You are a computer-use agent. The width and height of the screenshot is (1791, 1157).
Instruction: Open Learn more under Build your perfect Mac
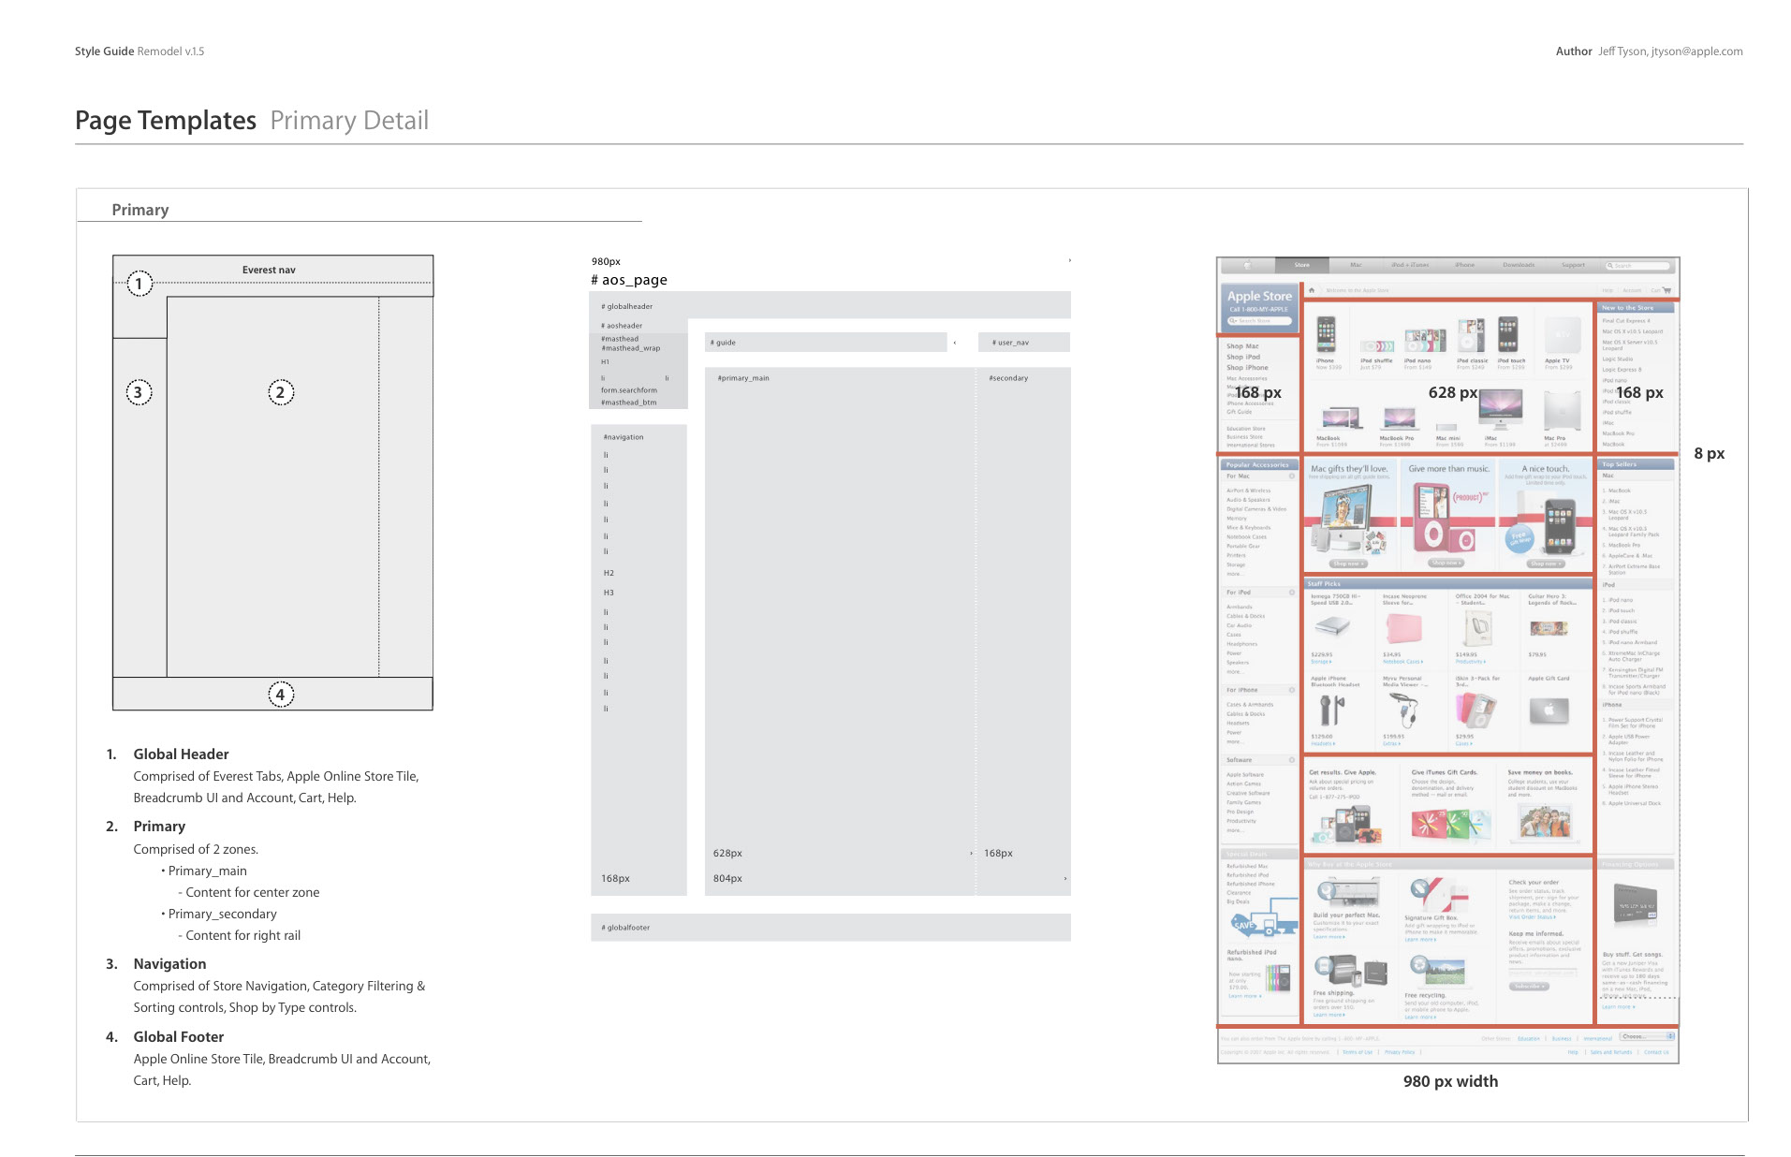(1329, 937)
